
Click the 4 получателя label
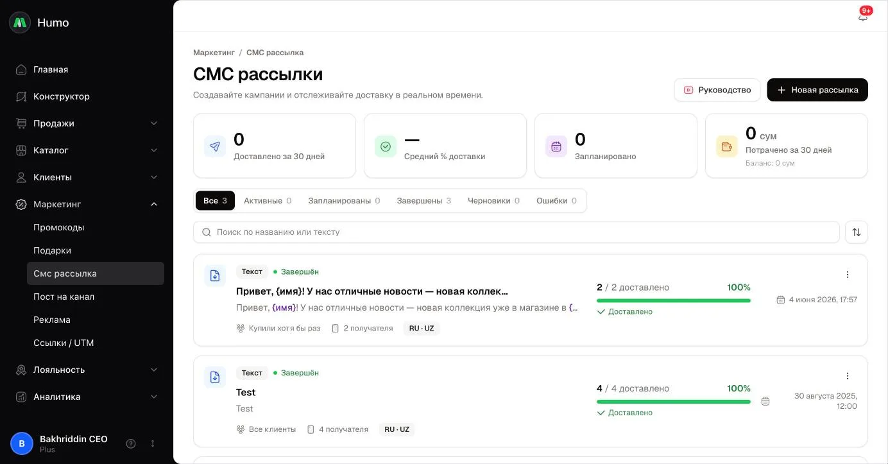343,429
